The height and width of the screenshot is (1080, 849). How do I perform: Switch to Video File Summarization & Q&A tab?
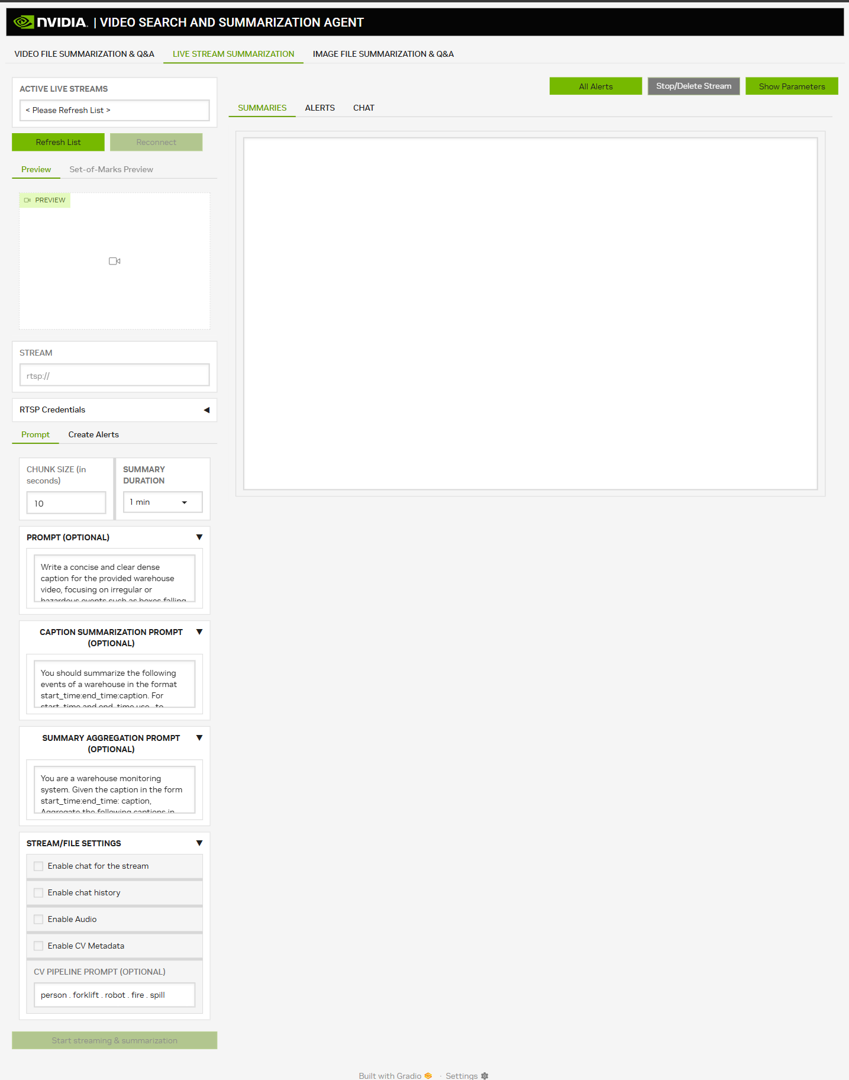pyautogui.click(x=84, y=54)
